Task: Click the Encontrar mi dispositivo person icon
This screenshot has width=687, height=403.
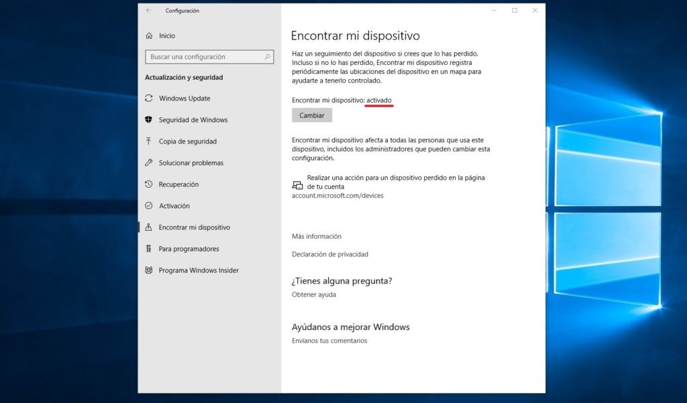Action: coord(148,227)
